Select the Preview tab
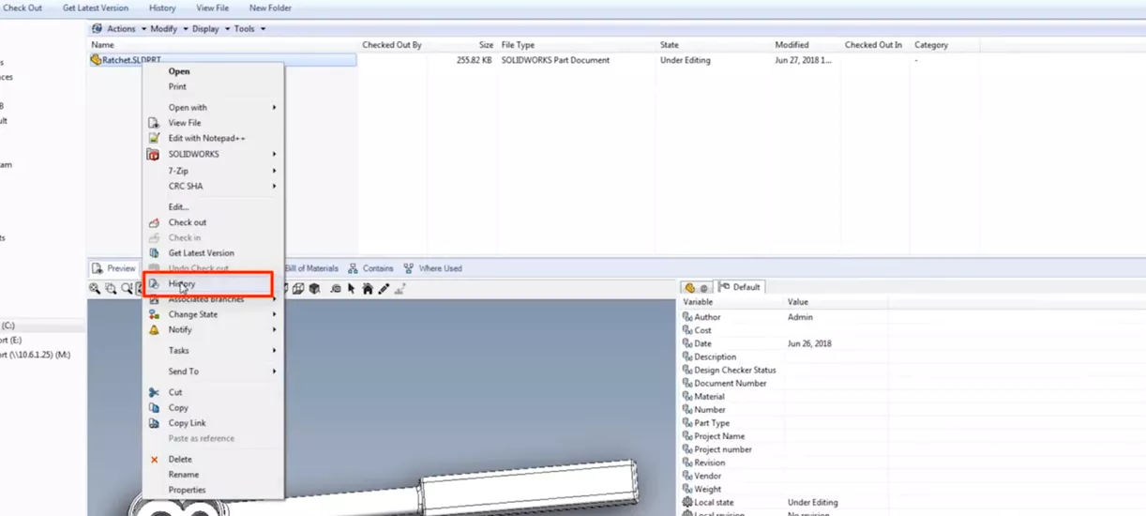Image resolution: width=1146 pixels, height=516 pixels. [x=114, y=268]
